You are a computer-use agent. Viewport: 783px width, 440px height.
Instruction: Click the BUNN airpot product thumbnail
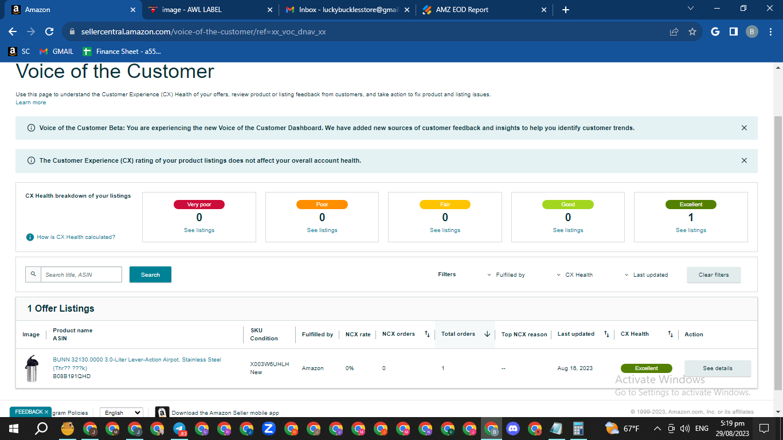point(31,368)
